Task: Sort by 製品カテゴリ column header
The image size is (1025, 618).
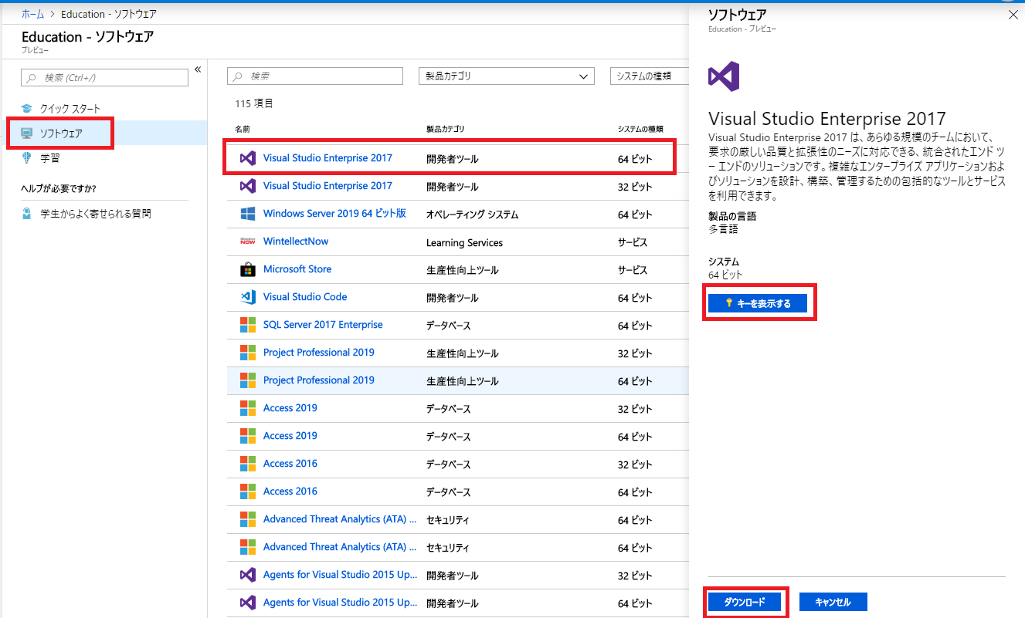Action: (x=446, y=129)
